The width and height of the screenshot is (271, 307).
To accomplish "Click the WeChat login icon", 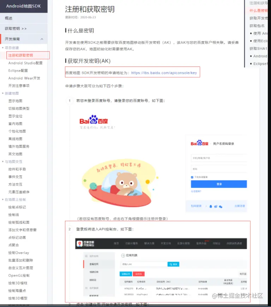I will click(x=221, y=207).
